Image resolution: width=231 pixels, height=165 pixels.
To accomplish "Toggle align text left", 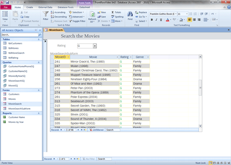I will coord(190,20).
